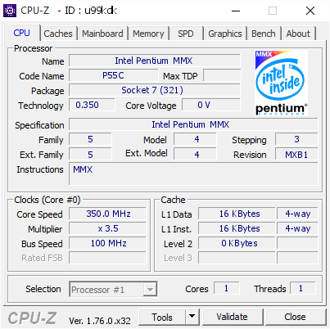Close the window with the X icon
This screenshot has height=329, width=330.
310,11
